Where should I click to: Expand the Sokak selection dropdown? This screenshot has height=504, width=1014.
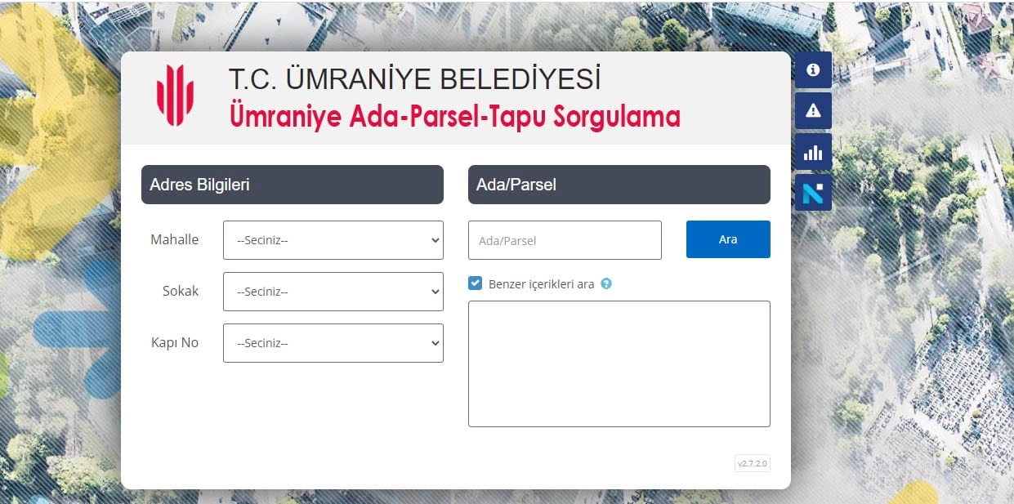click(x=333, y=292)
